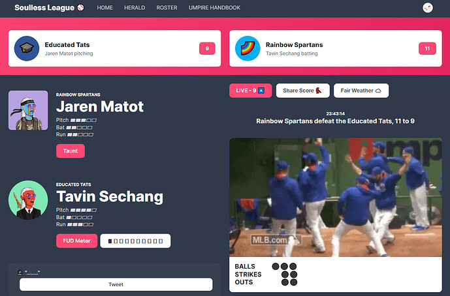The width and height of the screenshot is (450, 296).
Task: Click the small avatar icon above Tweet
Action: [x=20, y=273]
